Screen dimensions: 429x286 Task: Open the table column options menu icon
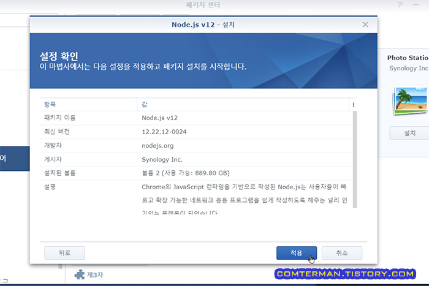354,105
